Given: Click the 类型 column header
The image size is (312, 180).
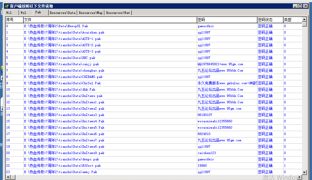Looking at the screenshot, I should coord(293,20).
